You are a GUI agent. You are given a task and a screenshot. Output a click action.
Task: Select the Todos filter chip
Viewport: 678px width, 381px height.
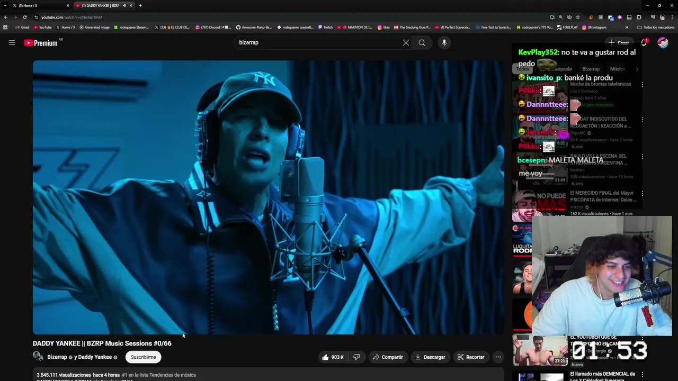[522, 69]
